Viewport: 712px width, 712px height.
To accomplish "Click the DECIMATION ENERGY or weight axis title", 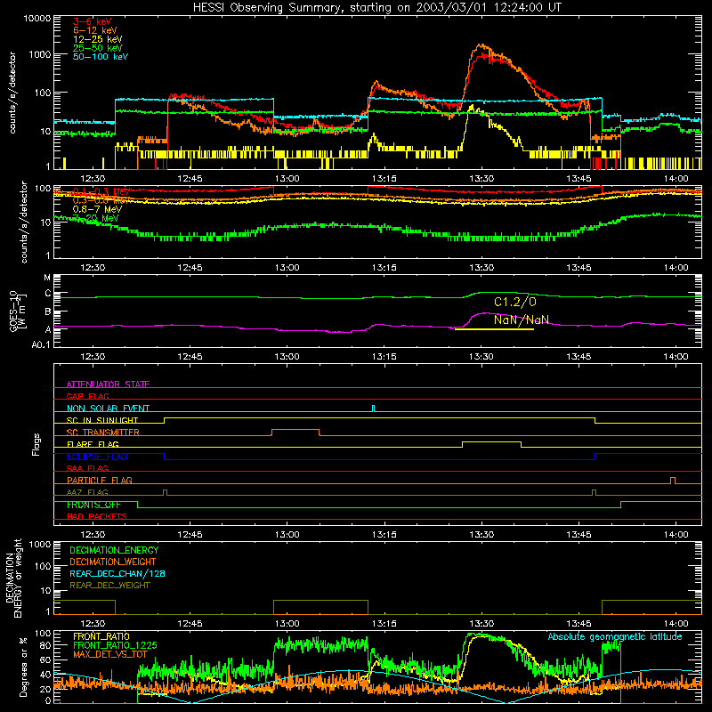I will 13,578.
